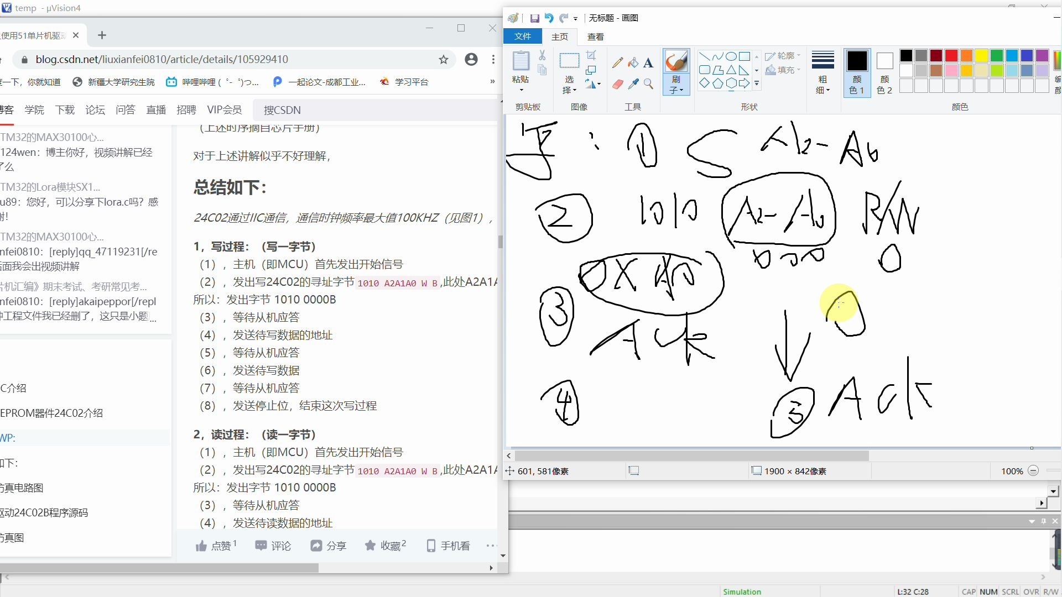
Task: Toggle Color 1 (颜色1) selection
Action: click(857, 72)
